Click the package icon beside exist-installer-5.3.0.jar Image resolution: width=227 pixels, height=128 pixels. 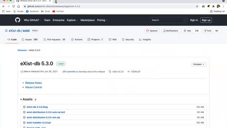[x=24, y=123]
